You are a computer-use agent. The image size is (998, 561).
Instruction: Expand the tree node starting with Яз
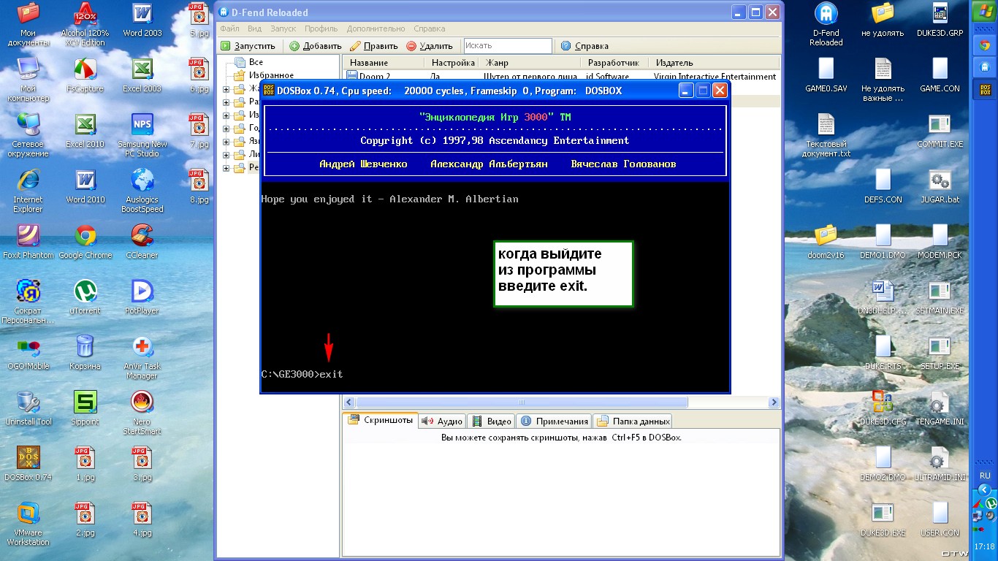click(x=226, y=142)
